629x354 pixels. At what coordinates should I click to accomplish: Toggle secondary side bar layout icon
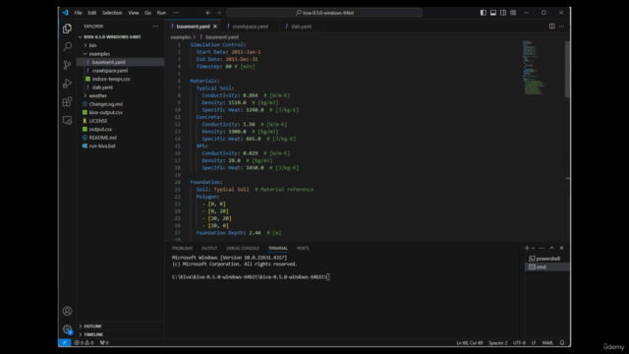coord(503,13)
